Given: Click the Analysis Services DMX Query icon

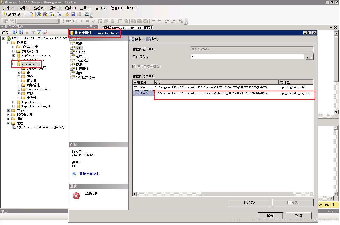Looking at the screenshot, I should (x=45, y=14).
